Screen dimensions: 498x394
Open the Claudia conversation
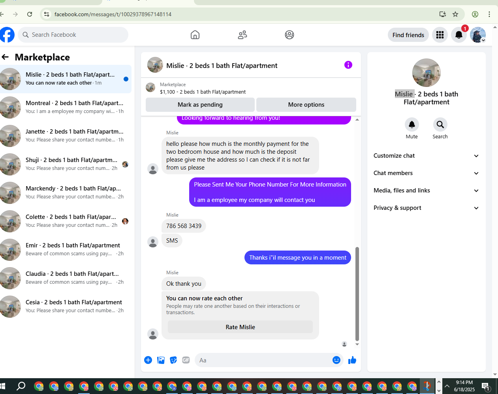pos(66,278)
